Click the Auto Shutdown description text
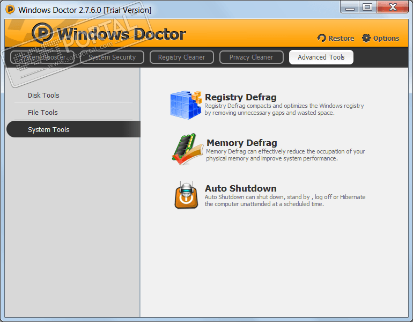Viewport: 413px width, 322px height. click(x=285, y=201)
